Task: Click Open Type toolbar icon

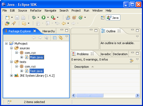Action: point(7,23)
